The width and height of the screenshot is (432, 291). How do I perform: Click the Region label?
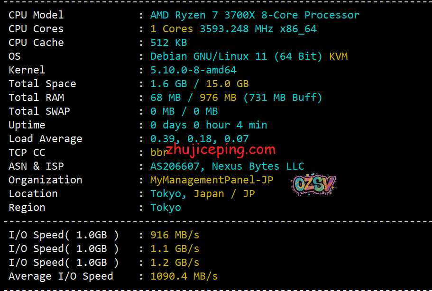[27, 208]
